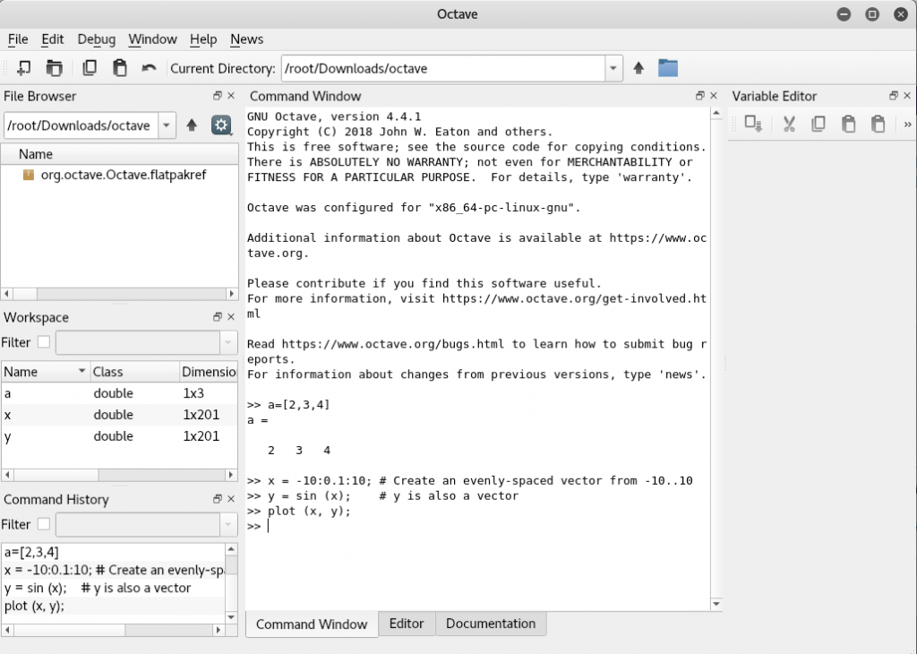
Task: Select variable y in Workspace
Action: tap(119, 436)
